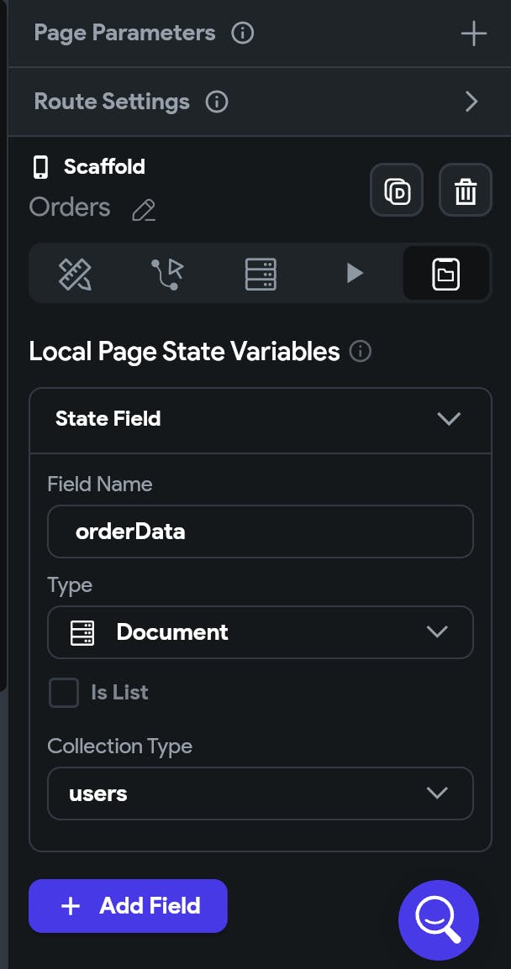Click the copy widget icon

pyautogui.click(x=396, y=191)
